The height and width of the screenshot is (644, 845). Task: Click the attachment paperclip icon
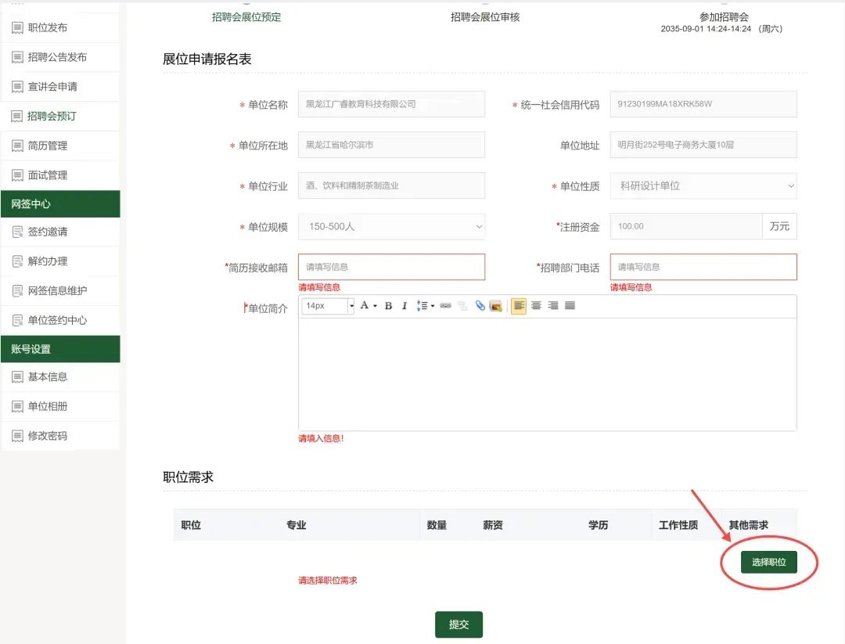480,306
